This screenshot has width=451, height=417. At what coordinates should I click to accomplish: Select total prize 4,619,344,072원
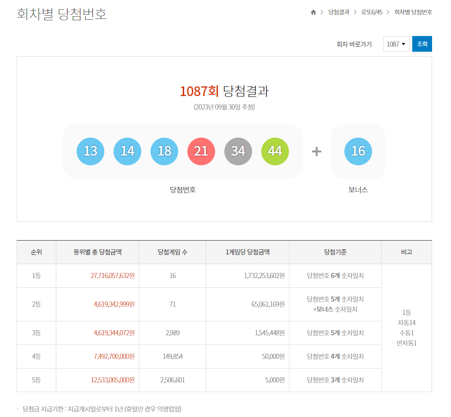(114, 333)
